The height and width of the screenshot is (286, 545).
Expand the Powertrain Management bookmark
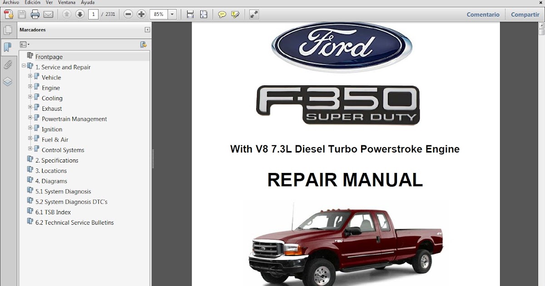[30, 118]
